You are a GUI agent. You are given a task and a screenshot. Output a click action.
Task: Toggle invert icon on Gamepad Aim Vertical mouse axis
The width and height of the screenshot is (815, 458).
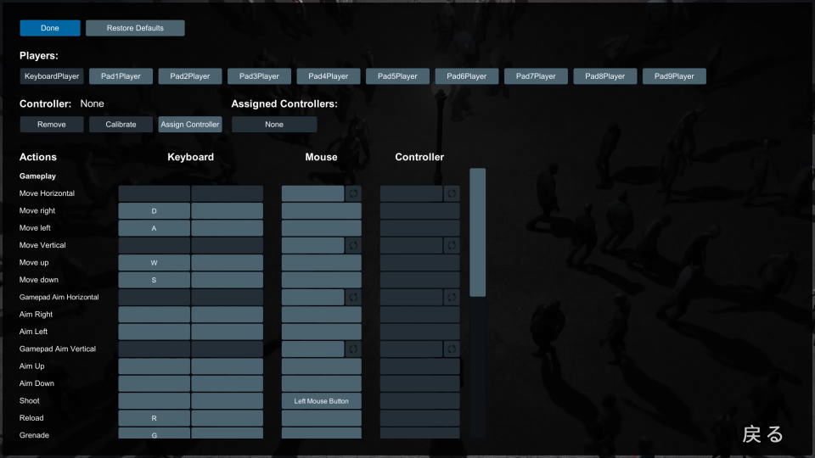(x=353, y=349)
